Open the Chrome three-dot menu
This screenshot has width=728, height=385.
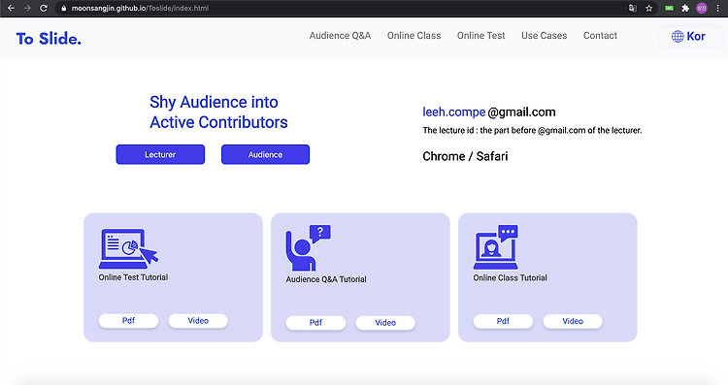pos(717,8)
